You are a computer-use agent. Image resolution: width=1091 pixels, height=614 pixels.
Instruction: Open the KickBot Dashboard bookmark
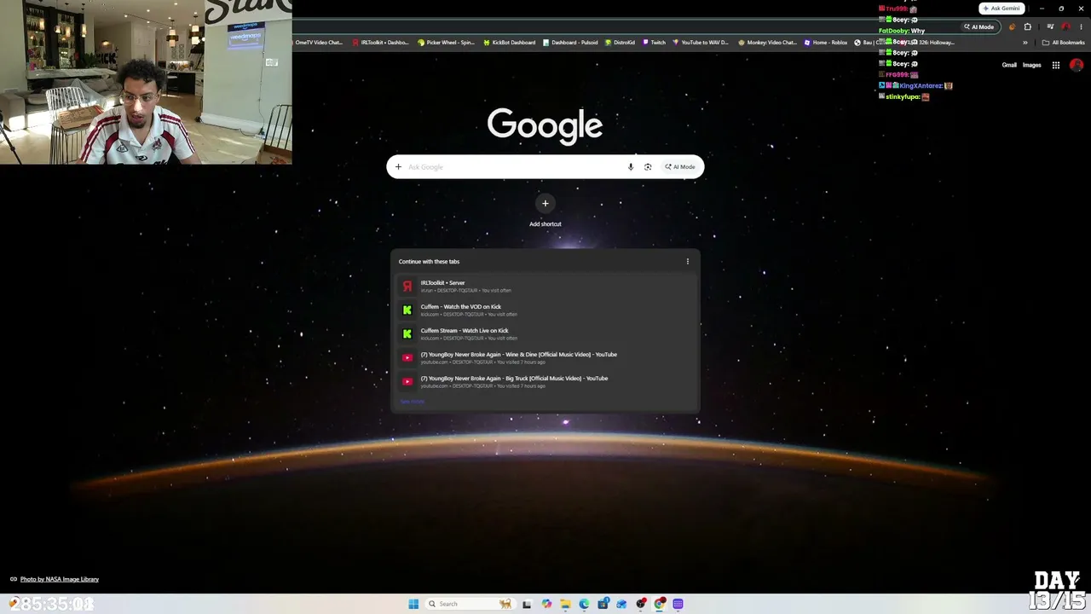click(509, 43)
